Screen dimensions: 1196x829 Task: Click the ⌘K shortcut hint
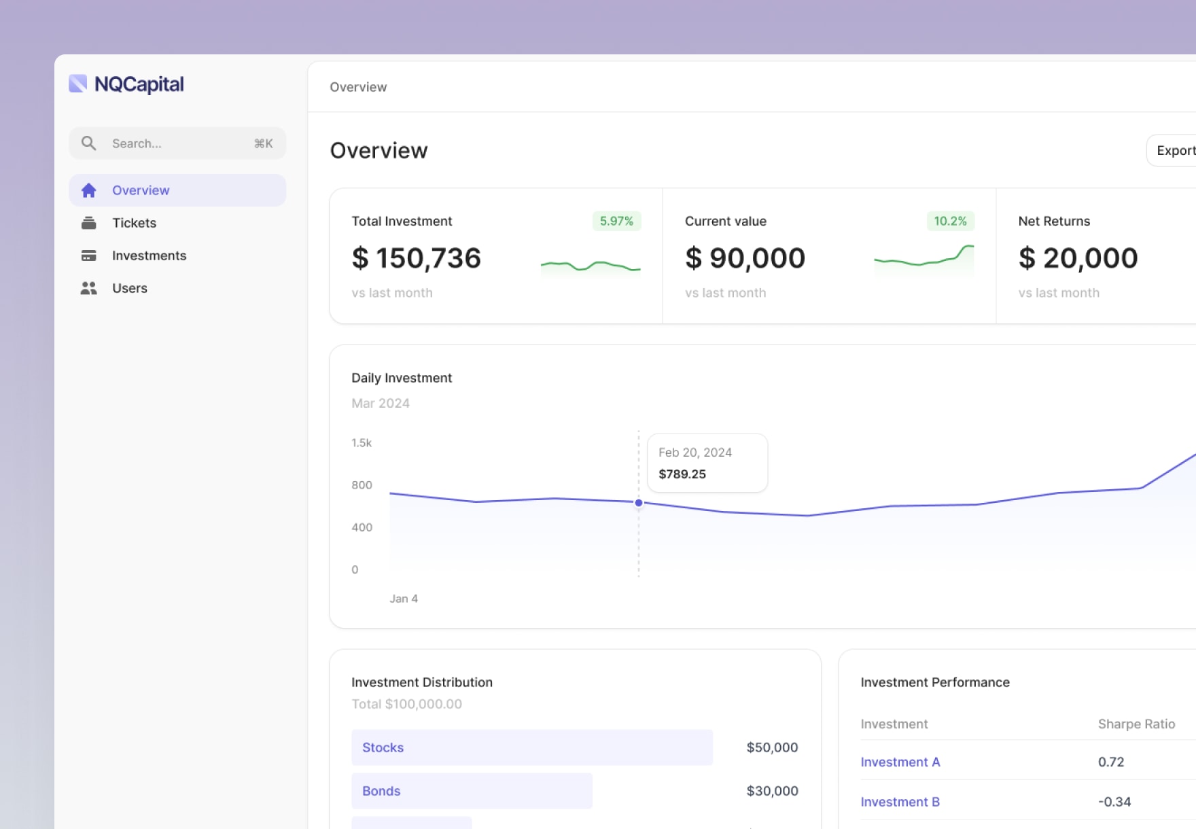pyautogui.click(x=264, y=143)
